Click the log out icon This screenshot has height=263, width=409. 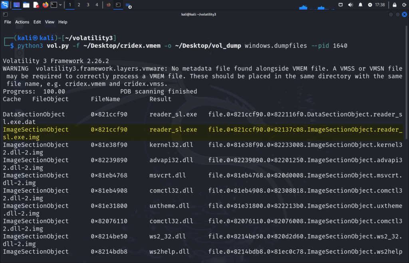pos(404,5)
